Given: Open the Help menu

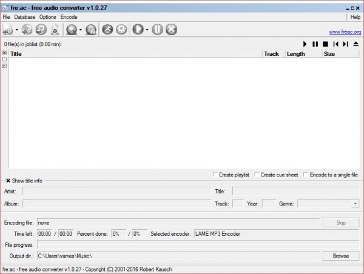Looking at the screenshot, I should [x=356, y=17].
